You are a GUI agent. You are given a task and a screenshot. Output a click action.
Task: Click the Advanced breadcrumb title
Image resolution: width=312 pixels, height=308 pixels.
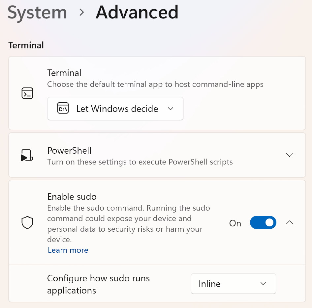click(x=137, y=12)
